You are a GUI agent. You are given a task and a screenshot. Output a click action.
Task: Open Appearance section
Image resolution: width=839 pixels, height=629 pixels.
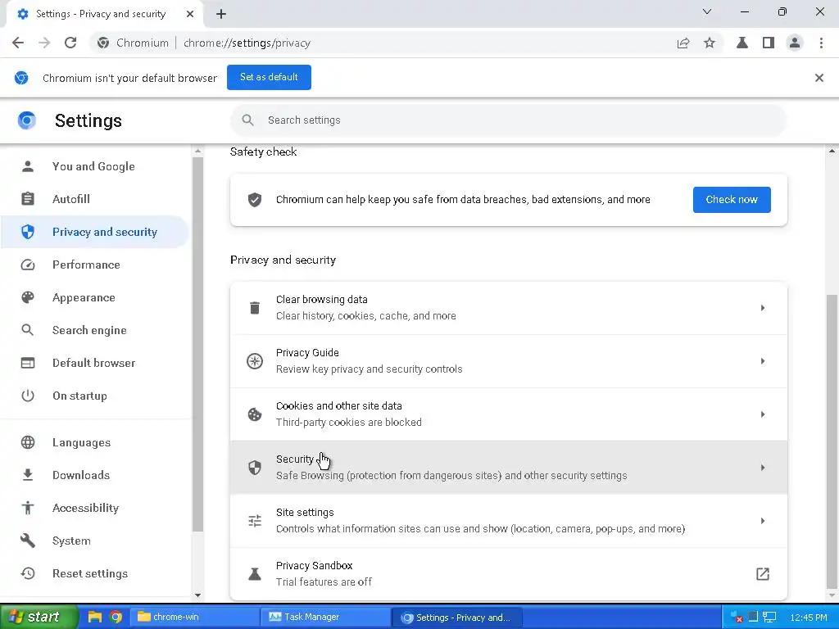[x=94, y=297]
